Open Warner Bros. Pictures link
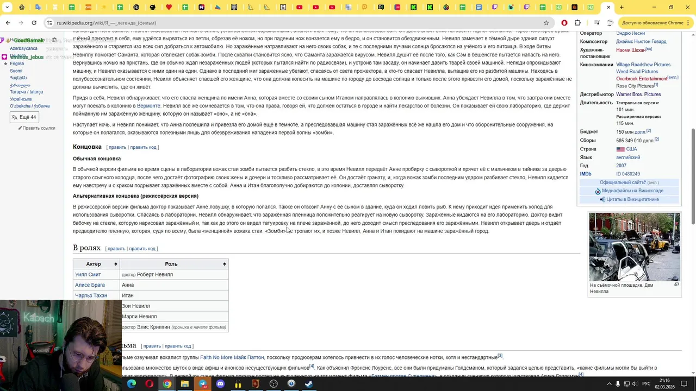 click(638, 94)
